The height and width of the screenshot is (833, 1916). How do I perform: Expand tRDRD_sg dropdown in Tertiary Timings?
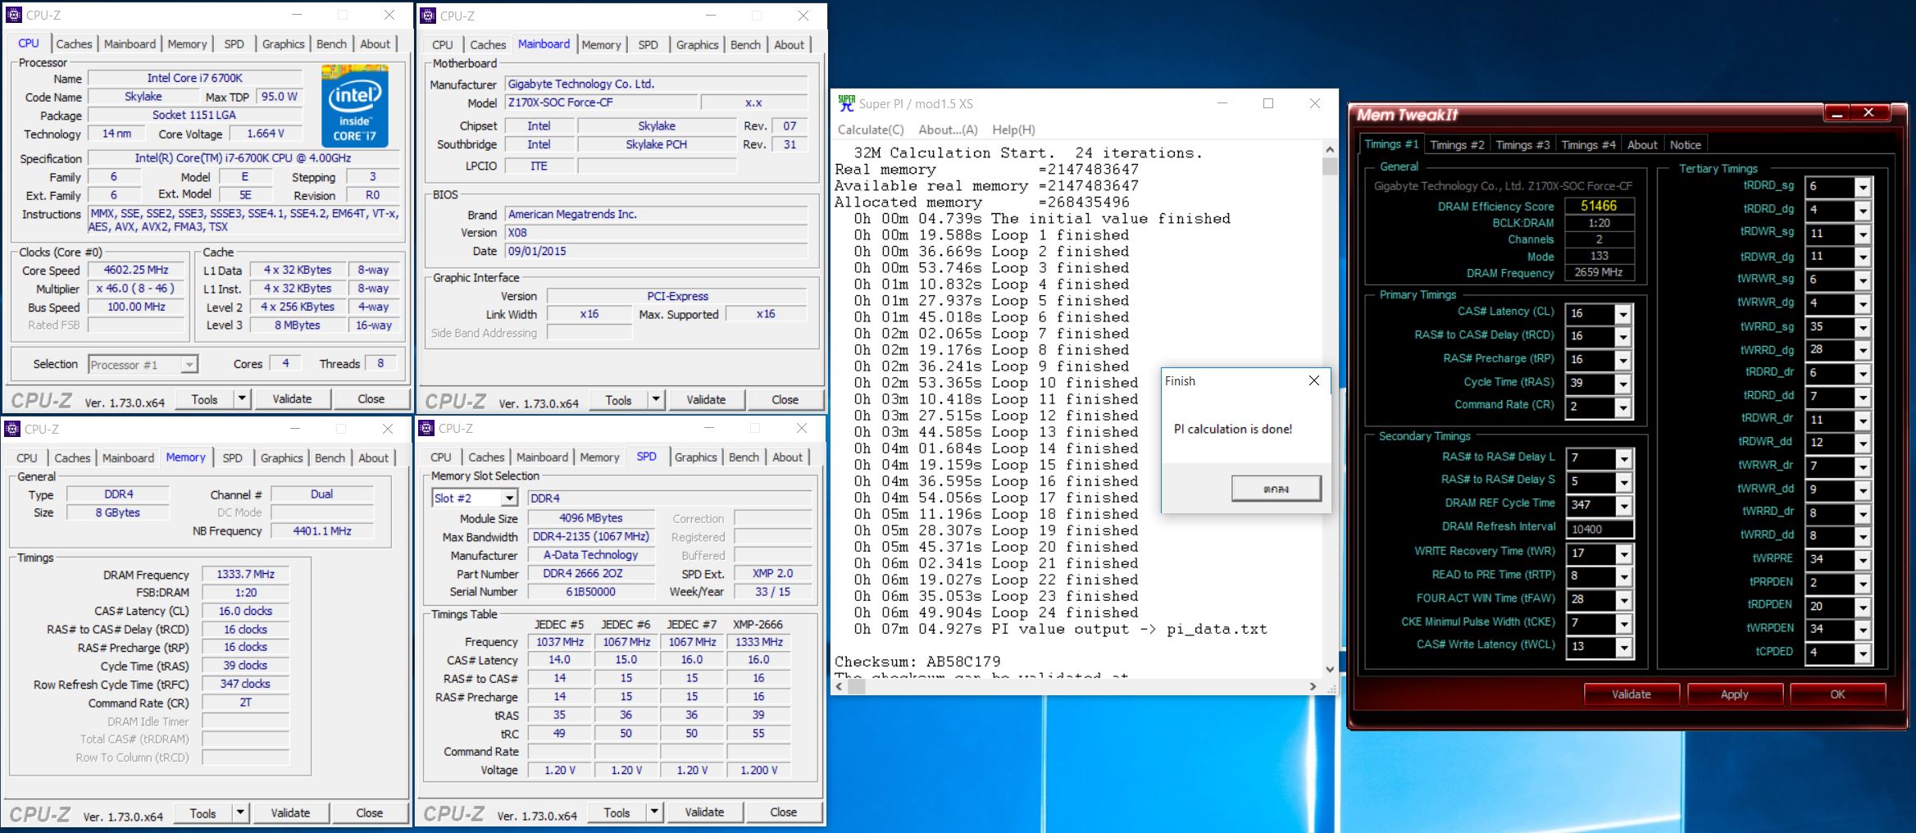(x=1863, y=187)
